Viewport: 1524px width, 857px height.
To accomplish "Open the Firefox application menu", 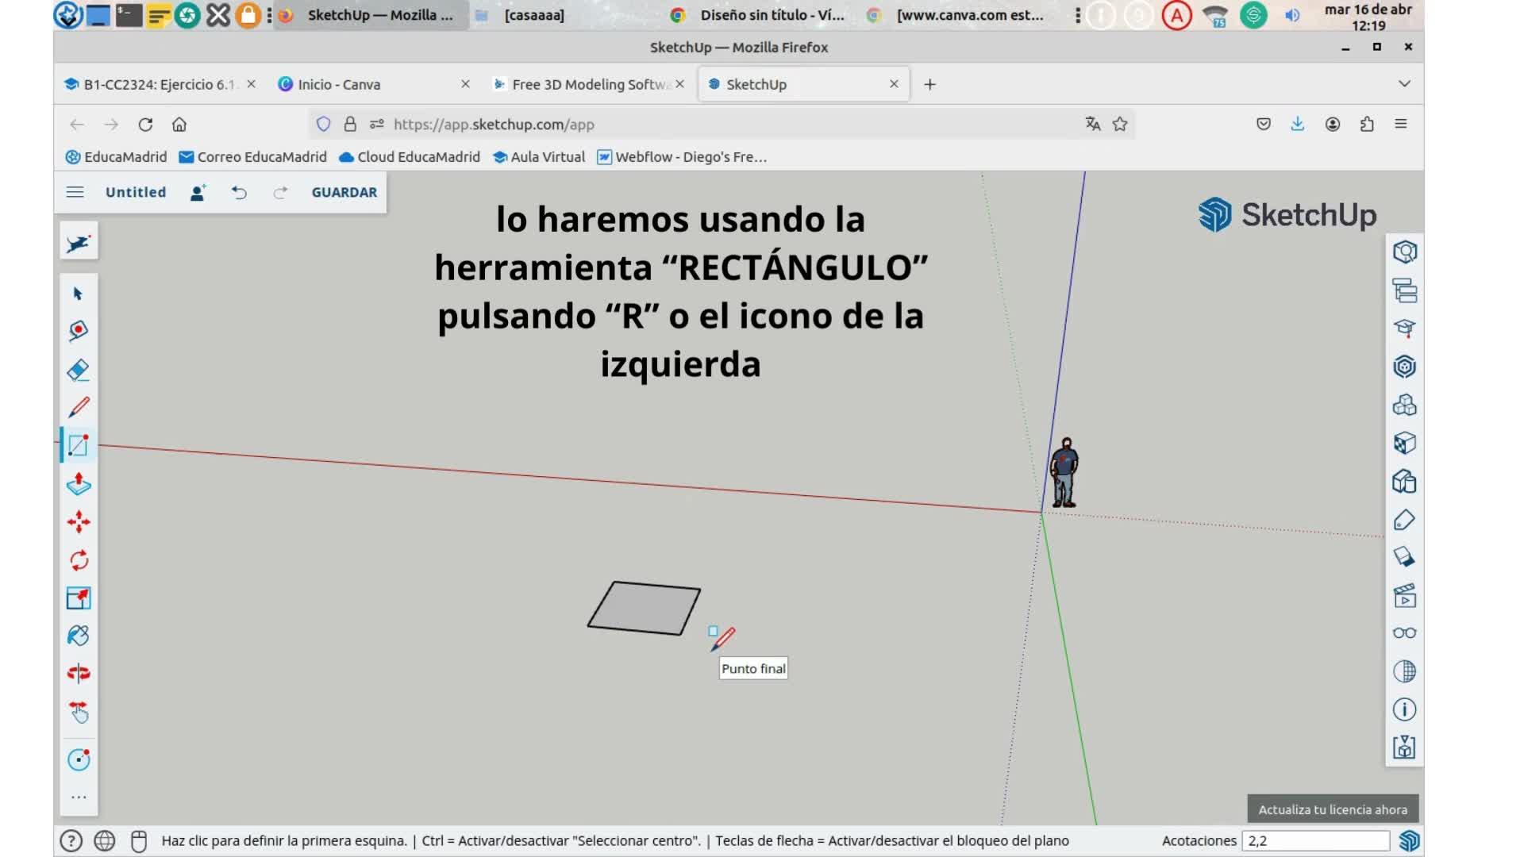I will click(1401, 124).
